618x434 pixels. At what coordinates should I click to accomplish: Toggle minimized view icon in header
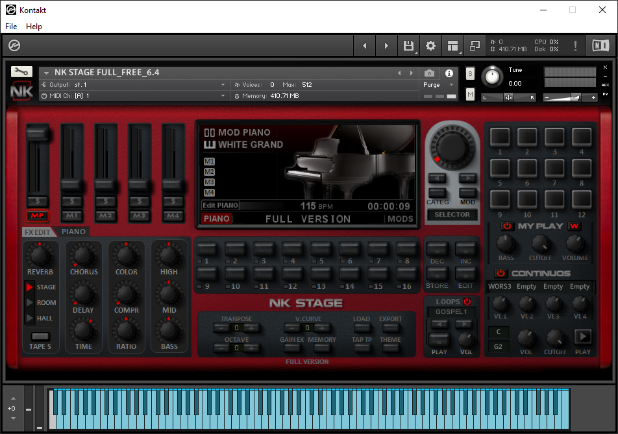(x=475, y=45)
